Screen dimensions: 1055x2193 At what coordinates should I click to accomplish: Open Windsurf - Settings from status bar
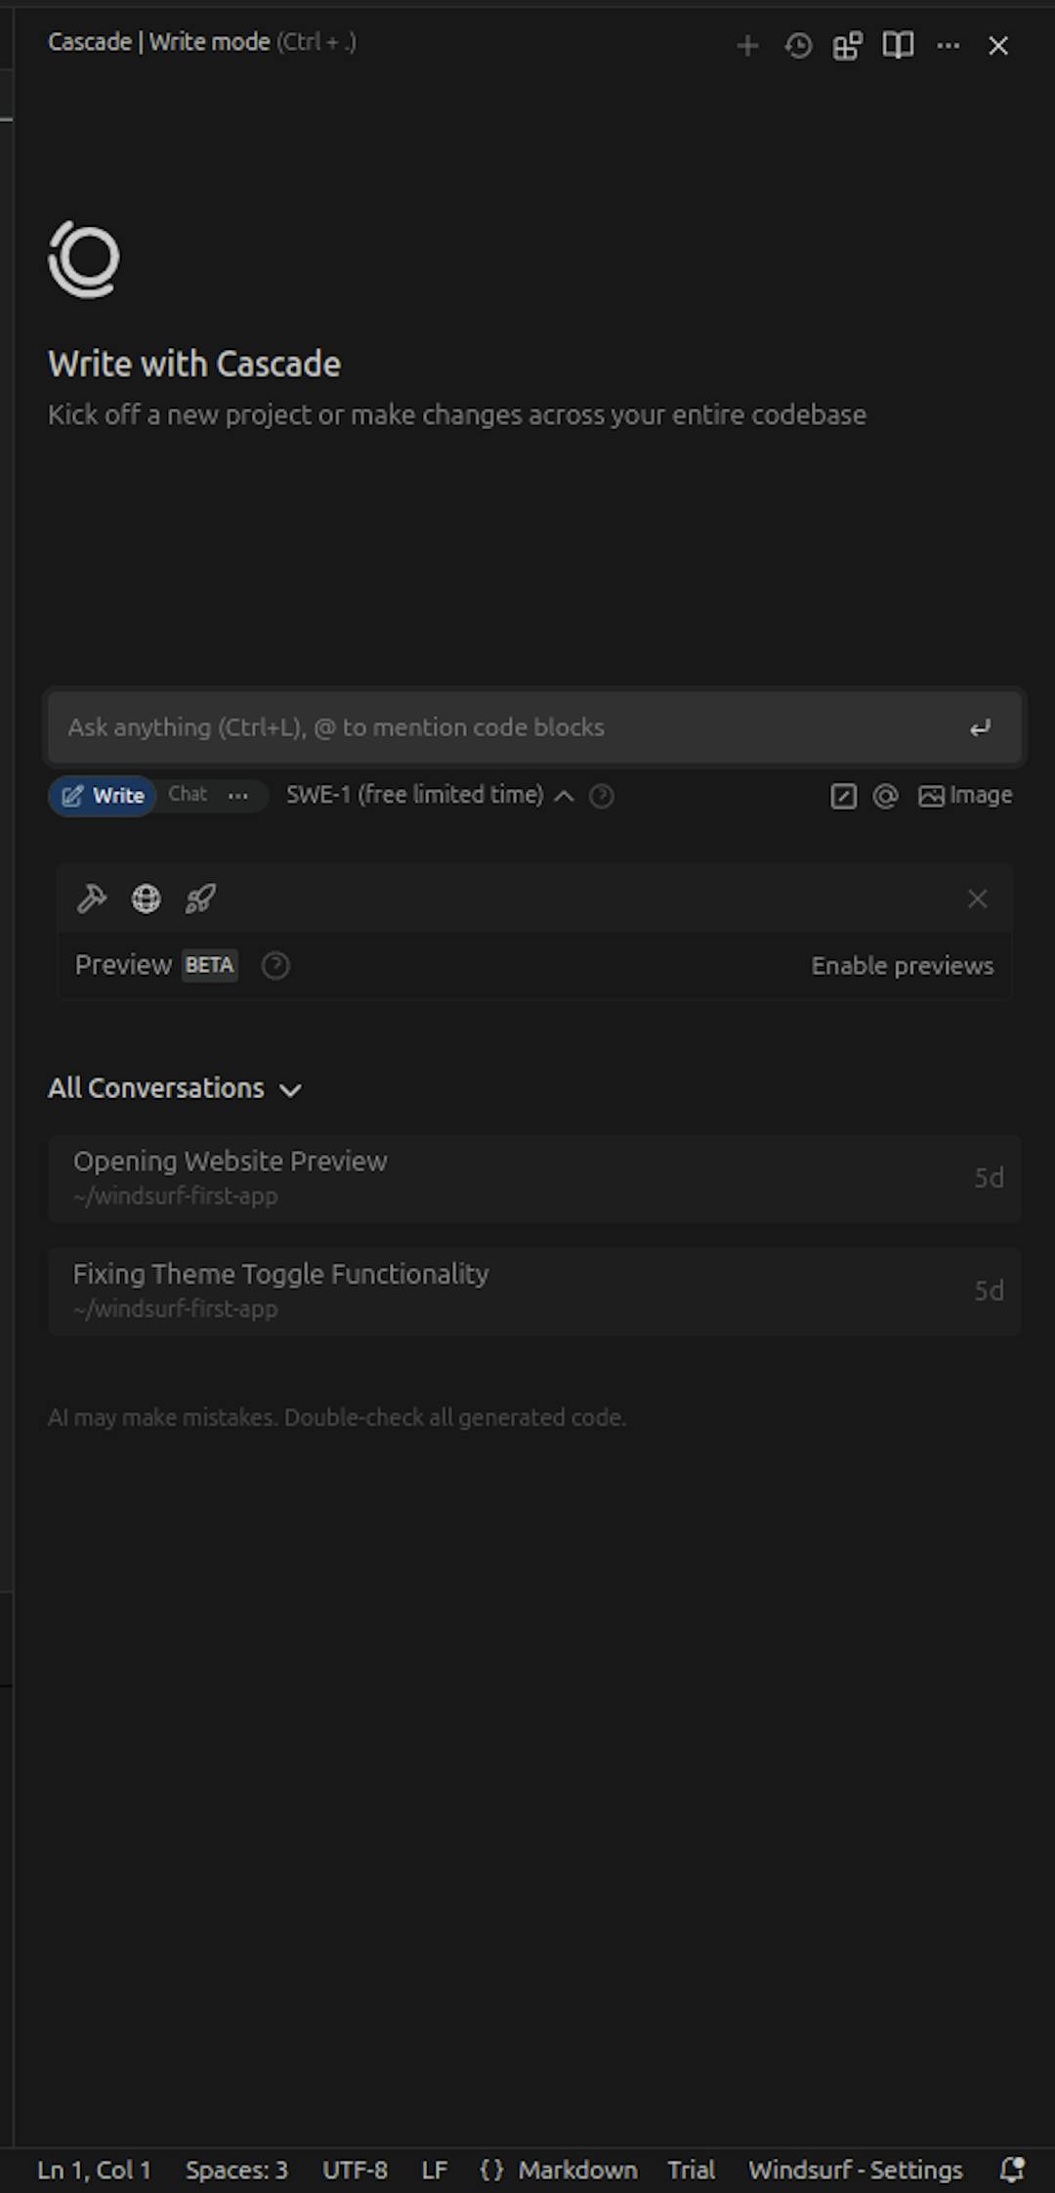click(x=856, y=2171)
